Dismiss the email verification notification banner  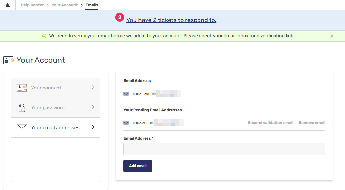coord(332,36)
